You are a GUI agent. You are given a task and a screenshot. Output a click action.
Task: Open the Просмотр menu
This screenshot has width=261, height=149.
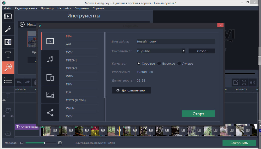point(47,8)
